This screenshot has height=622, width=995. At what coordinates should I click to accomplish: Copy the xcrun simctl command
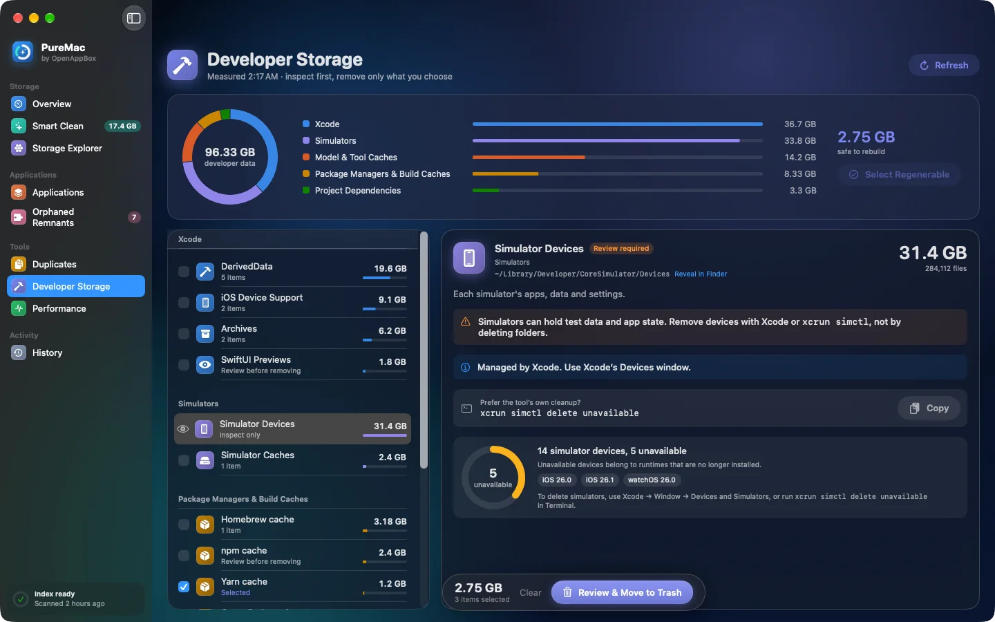(x=929, y=408)
